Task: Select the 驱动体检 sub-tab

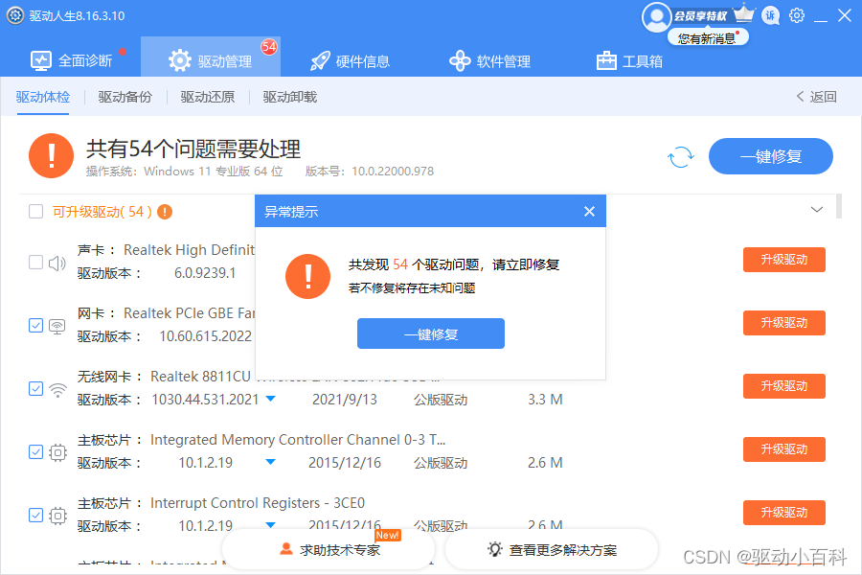Action: 43,97
